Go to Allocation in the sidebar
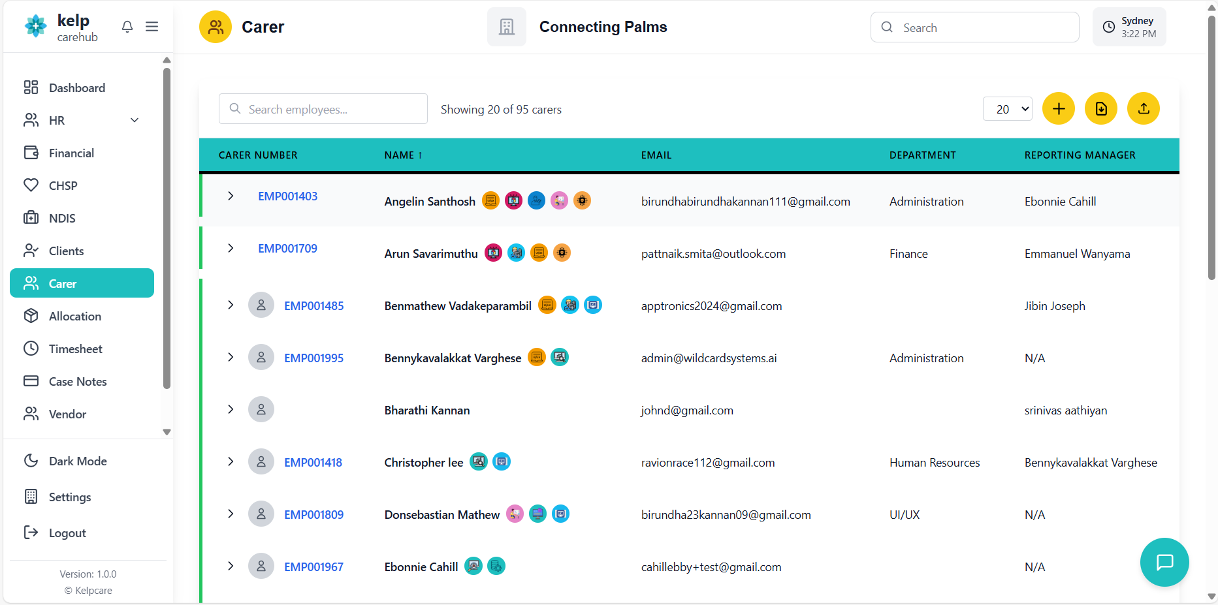The image size is (1218, 605). (x=74, y=316)
